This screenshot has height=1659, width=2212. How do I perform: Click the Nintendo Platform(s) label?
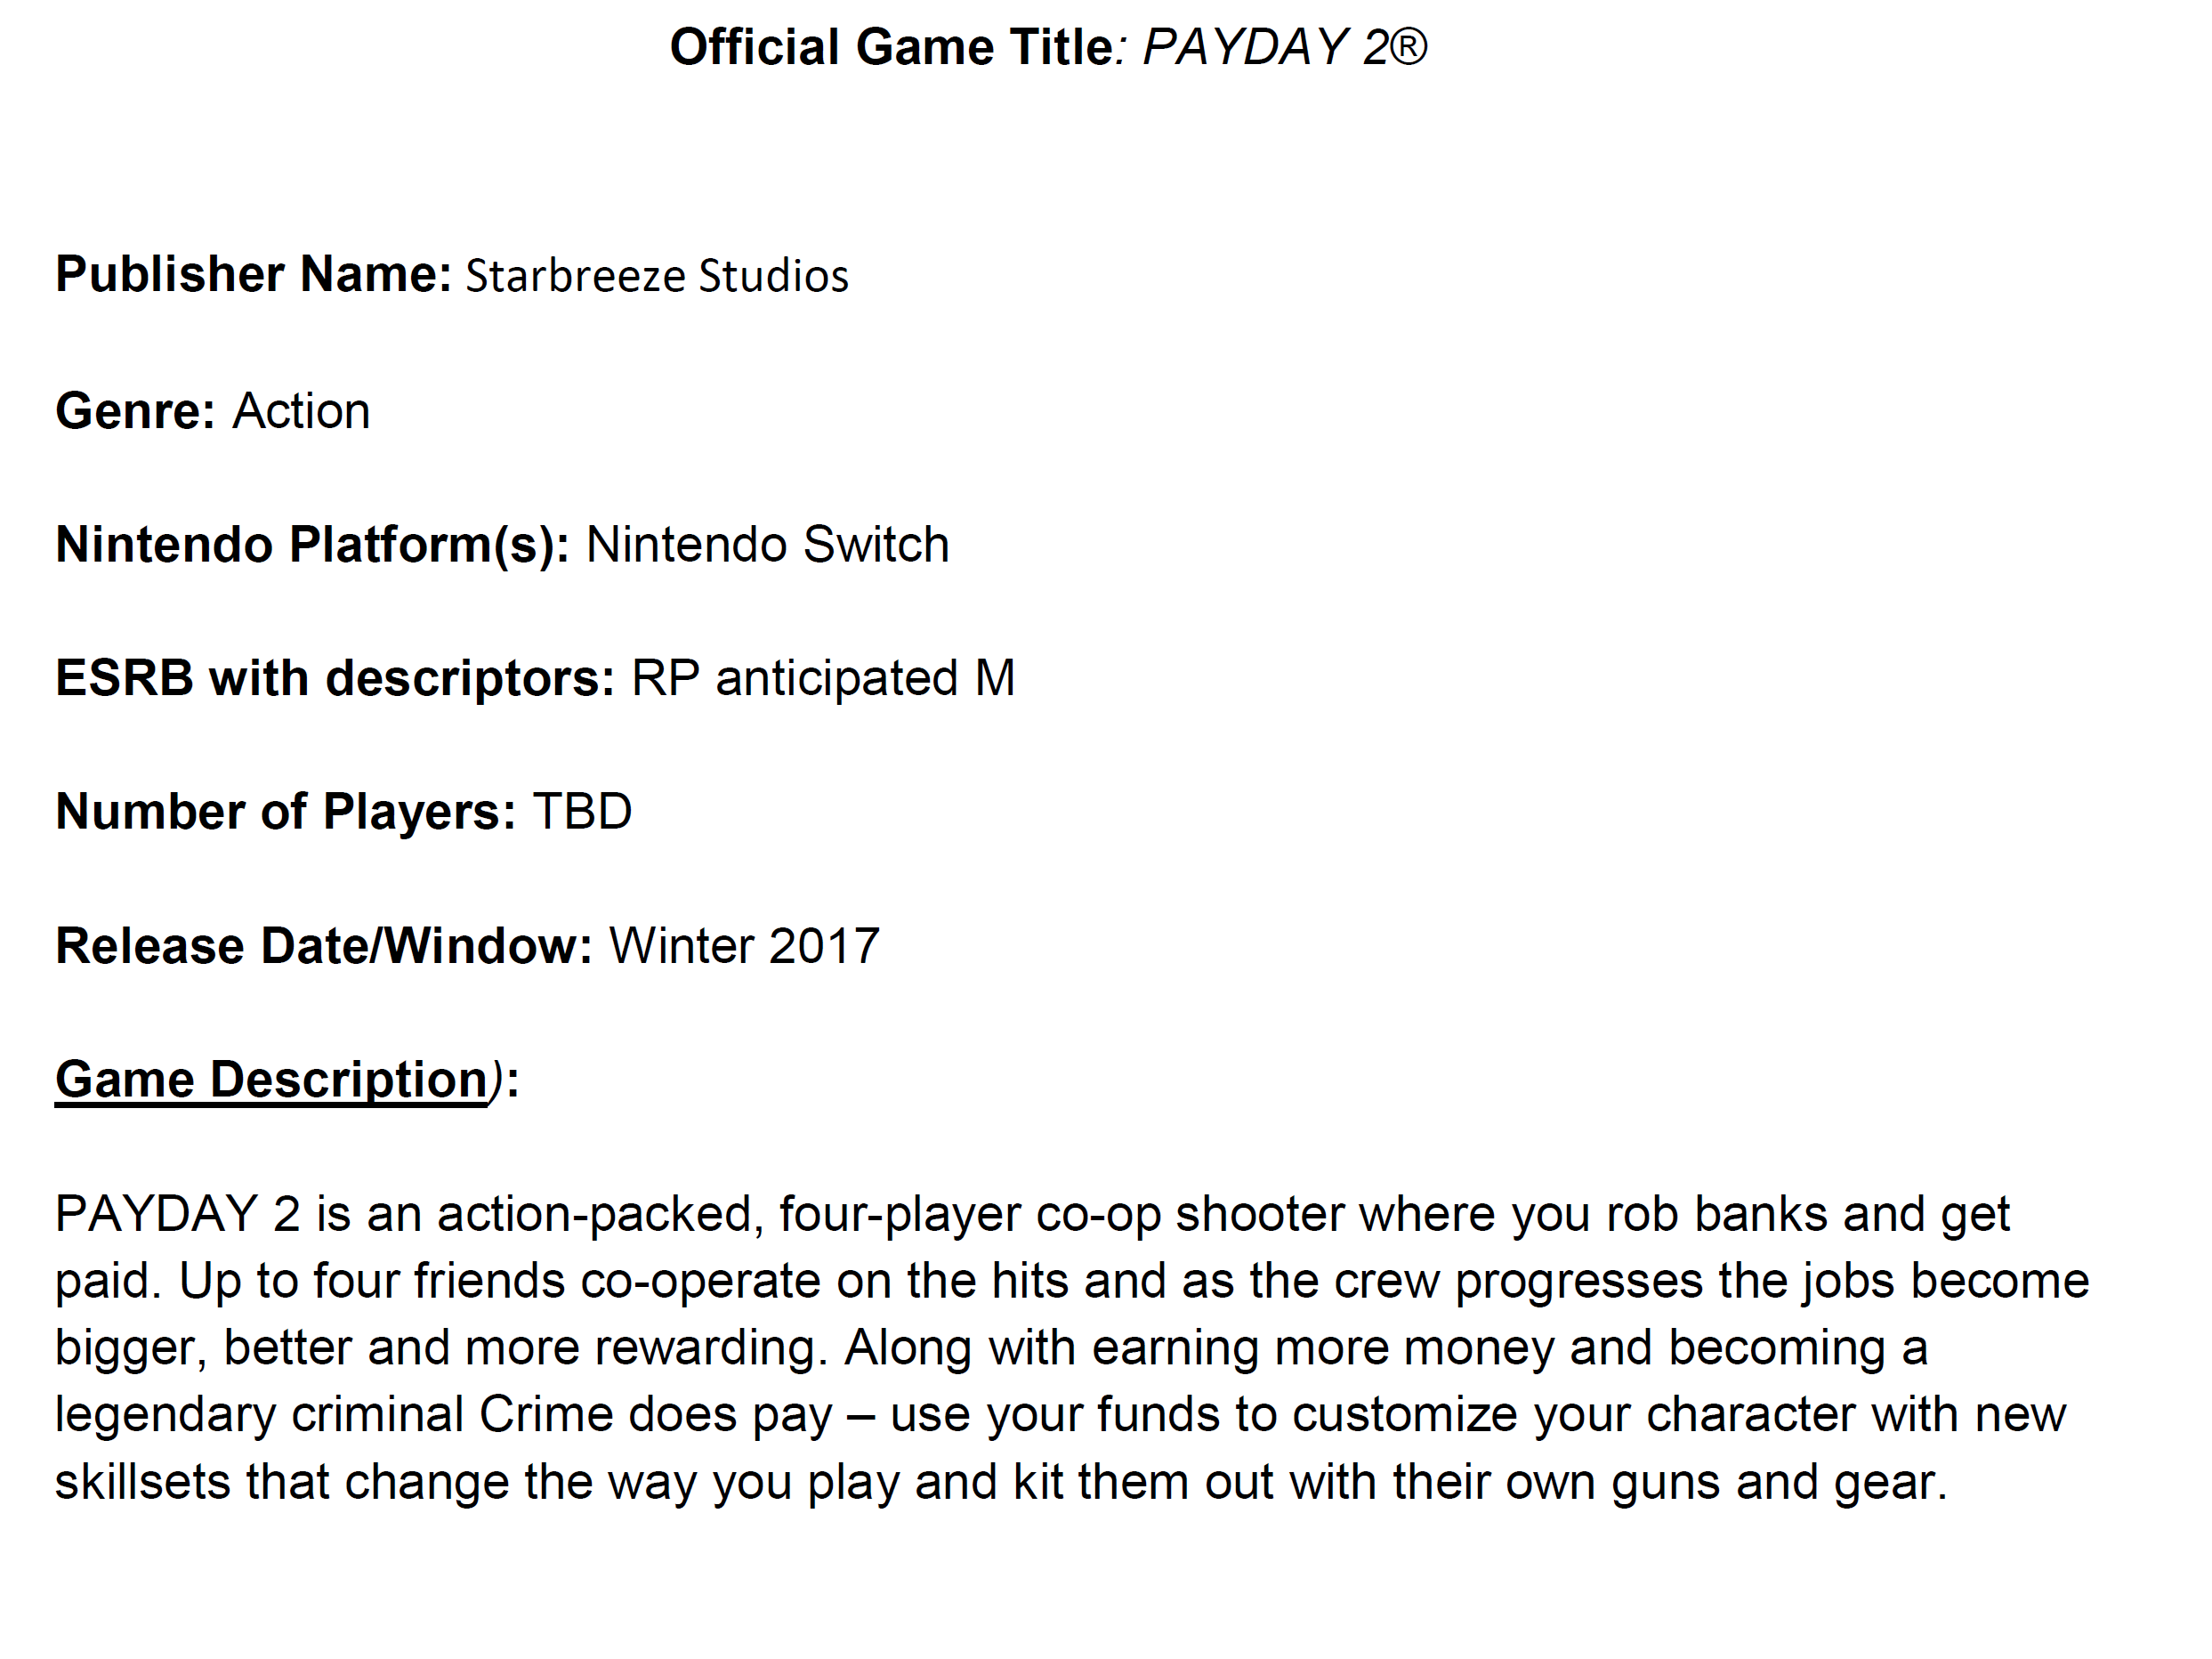(312, 545)
